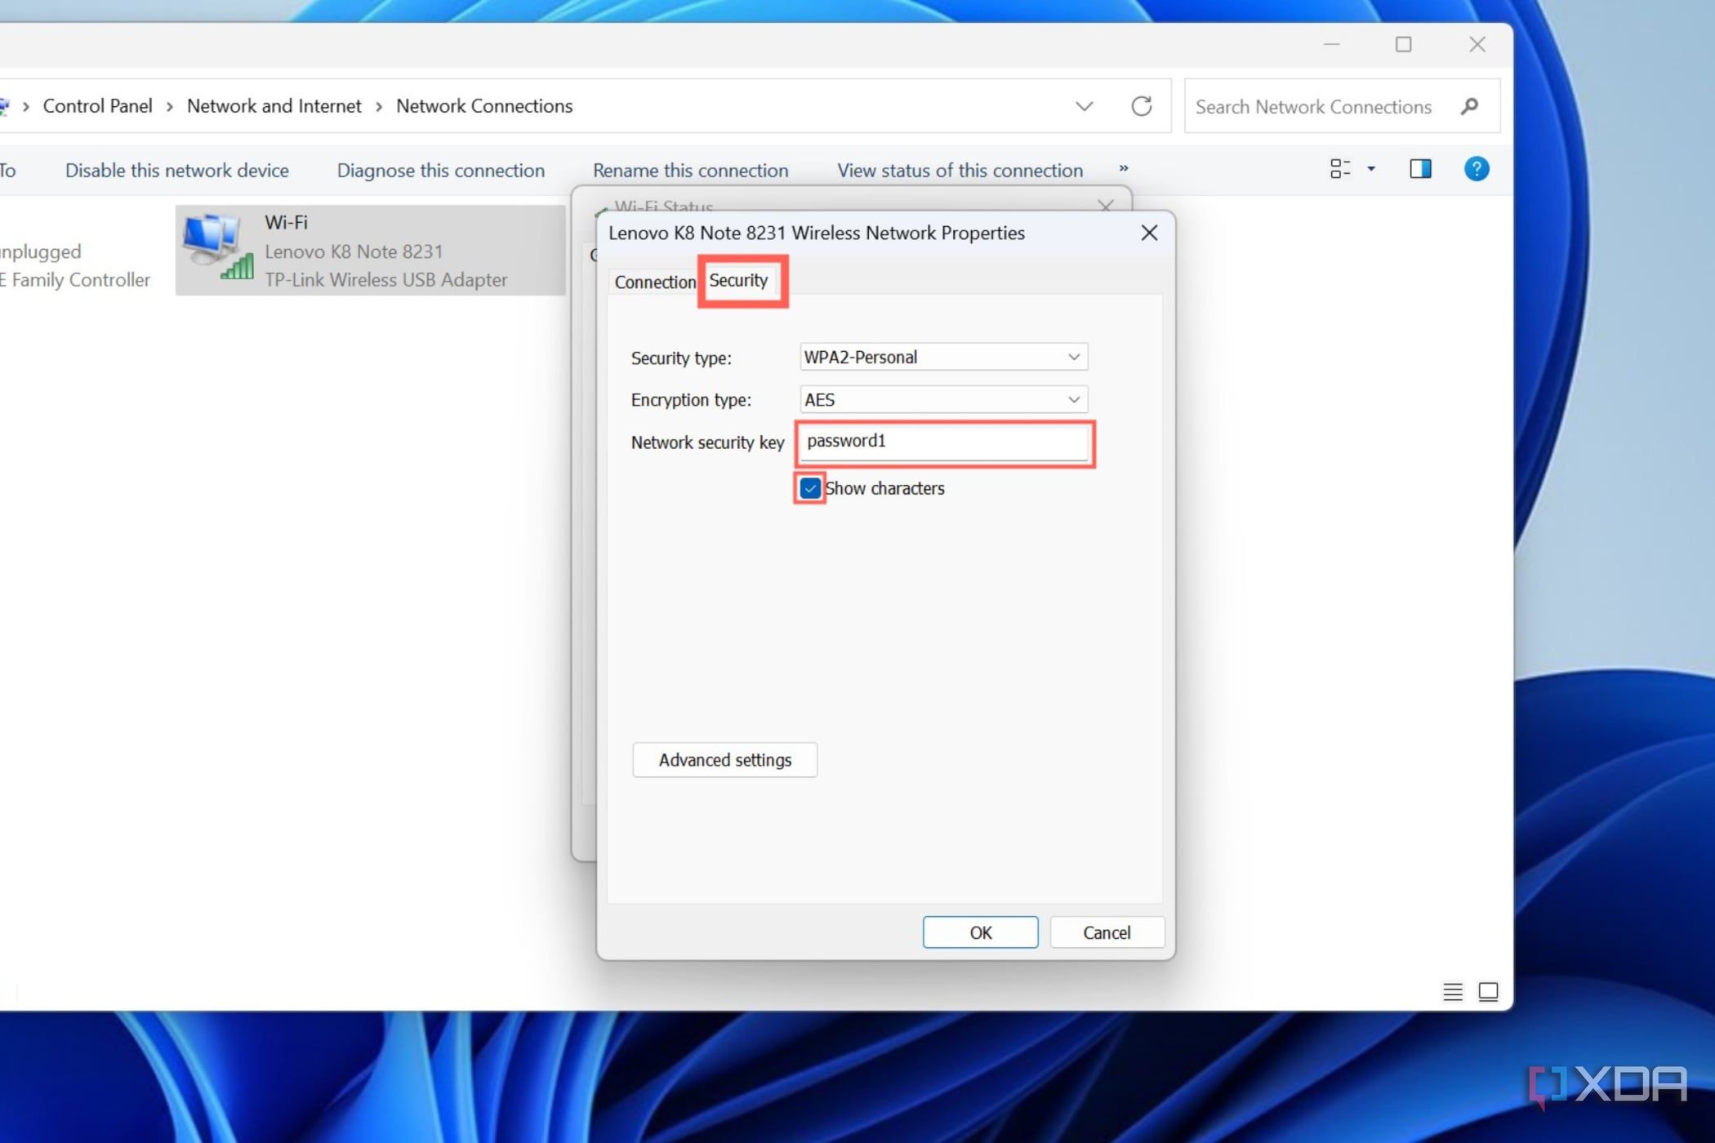Navigate to Network and Internet breadcrumb link
Image resolution: width=1715 pixels, height=1143 pixels.
pos(274,105)
